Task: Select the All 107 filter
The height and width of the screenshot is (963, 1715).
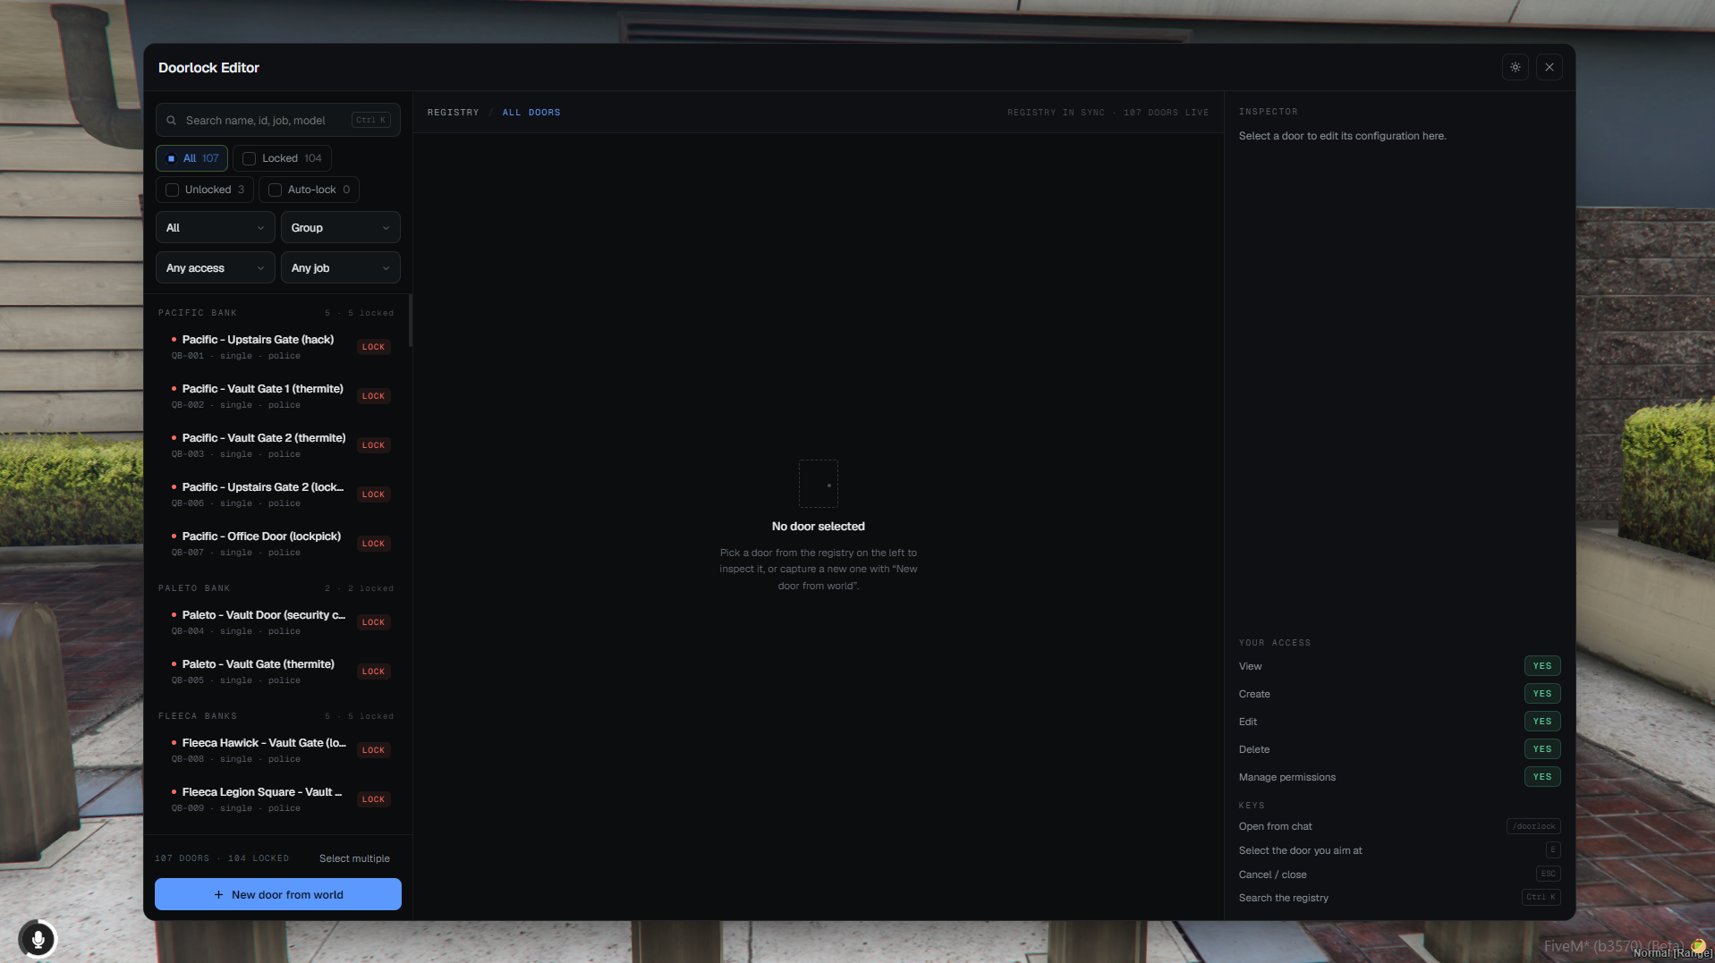Action: [x=191, y=158]
